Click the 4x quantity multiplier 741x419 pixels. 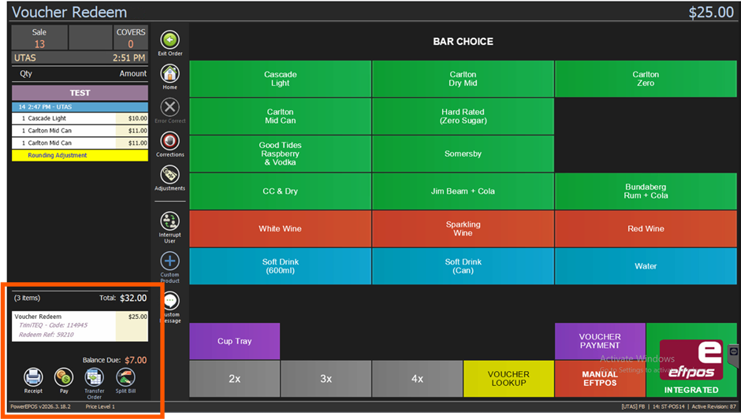pyautogui.click(x=417, y=379)
